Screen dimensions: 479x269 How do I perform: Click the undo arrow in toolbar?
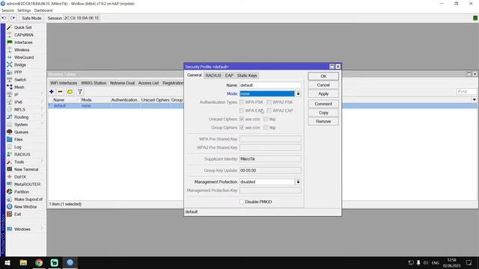tap(4, 18)
